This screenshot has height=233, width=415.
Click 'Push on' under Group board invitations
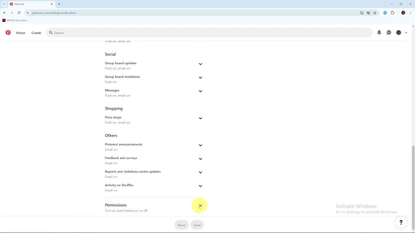pyautogui.click(x=111, y=82)
